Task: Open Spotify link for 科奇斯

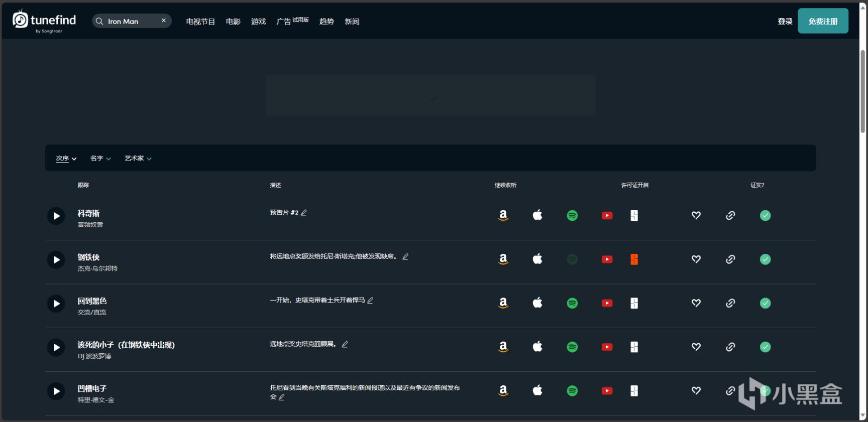Action: tap(572, 216)
